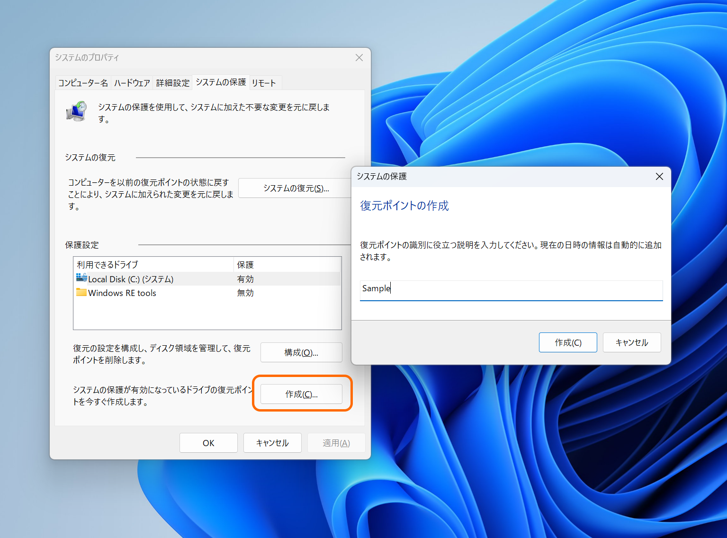Screen dimensions: 727x538
Task: Click キャンセル in システムのプロパティ window
Action: pyautogui.click(x=272, y=442)
